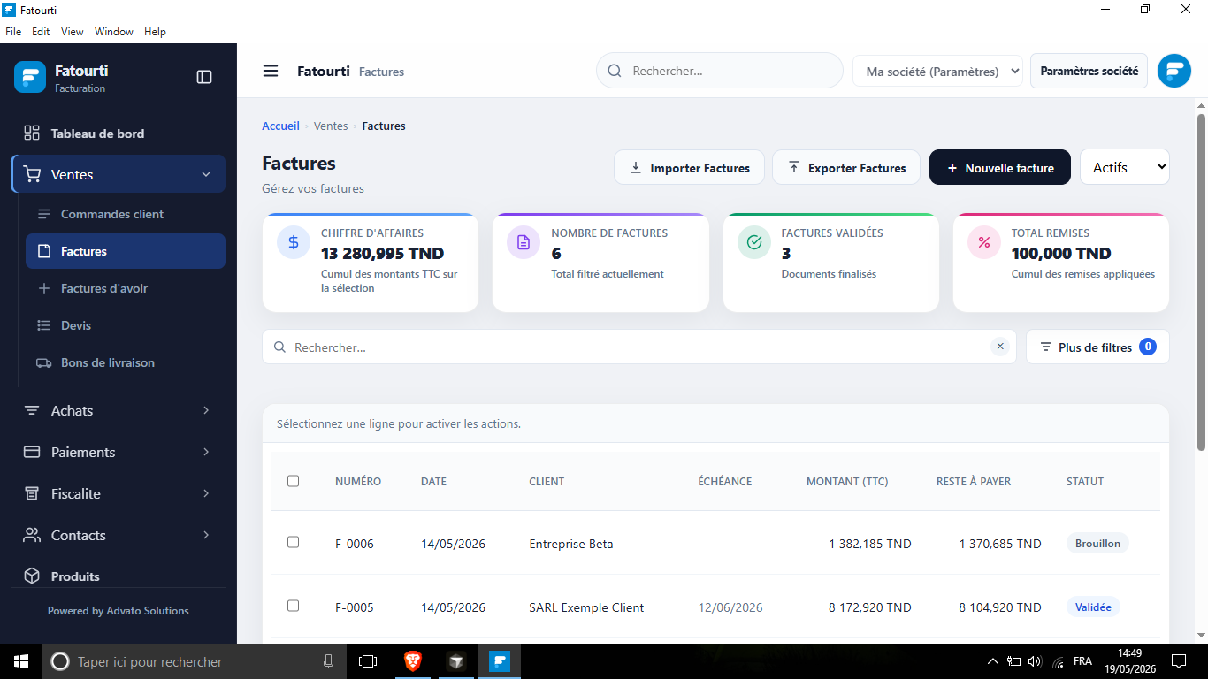Go to Commandes client in sidebar
Image resolution: width=1208 pixels, height=679 pixels.
point(126,214)
